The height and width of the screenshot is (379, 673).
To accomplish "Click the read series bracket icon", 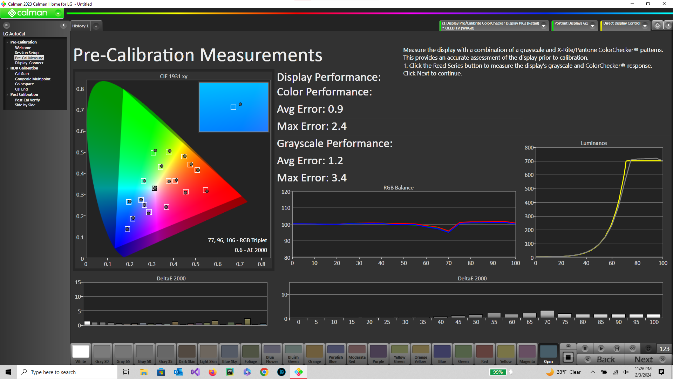I will pyautogui.click(x=617, y=348).
